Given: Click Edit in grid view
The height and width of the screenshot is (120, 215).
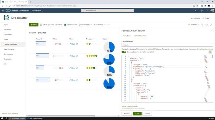Looking at the screenshot, I should click(x=47, y=25).
